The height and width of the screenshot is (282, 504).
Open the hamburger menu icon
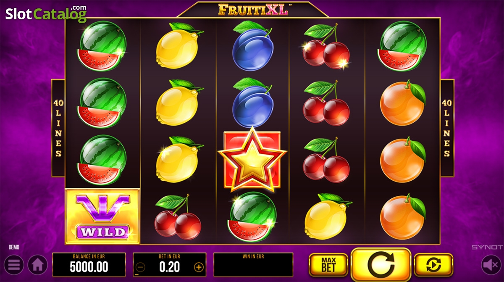point(14,265)
